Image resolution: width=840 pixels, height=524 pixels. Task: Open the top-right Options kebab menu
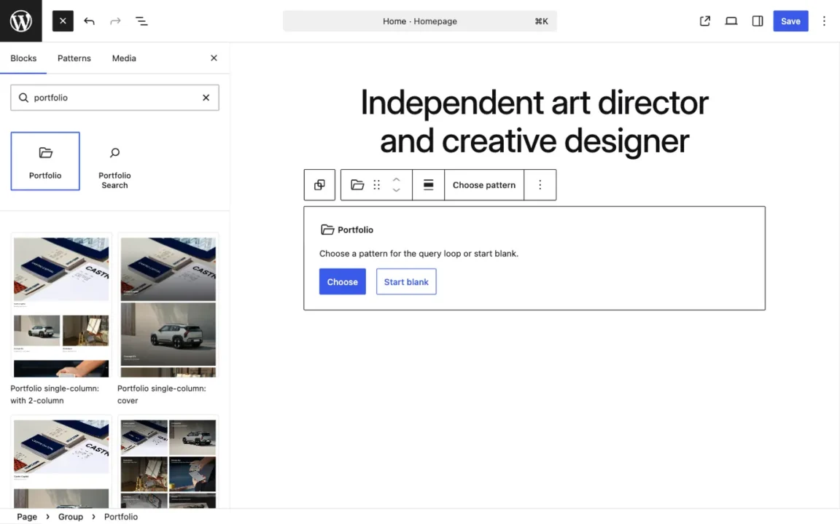pos(824,21)
